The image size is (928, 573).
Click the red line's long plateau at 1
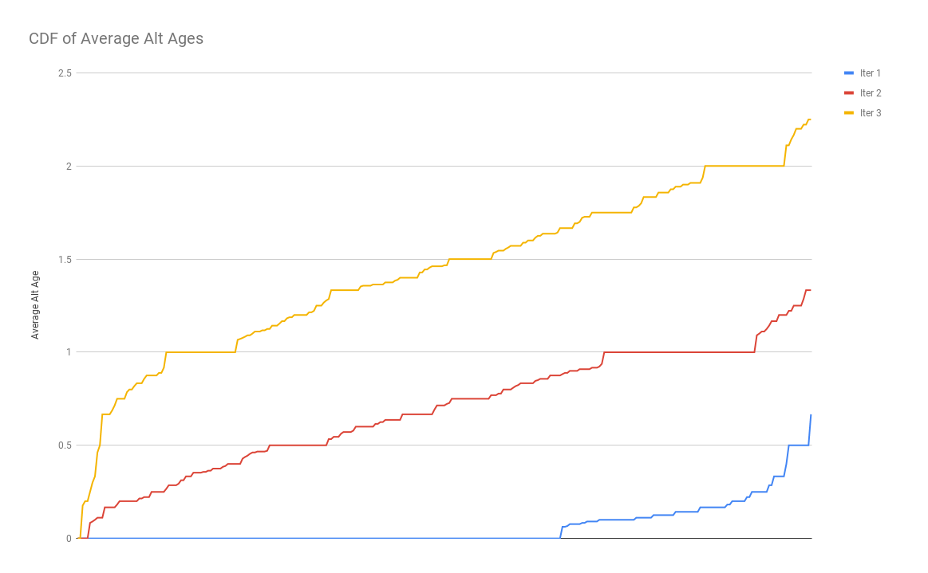click(x=679, y=351)
